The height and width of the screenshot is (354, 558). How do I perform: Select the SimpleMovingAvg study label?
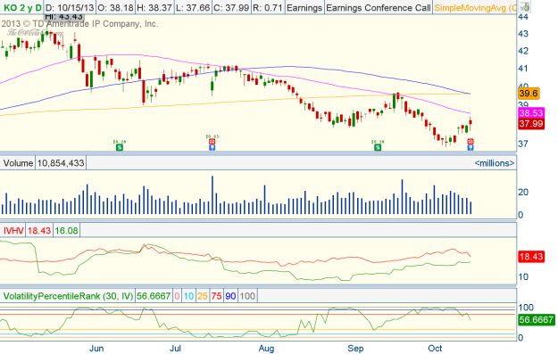coord(476,7)
